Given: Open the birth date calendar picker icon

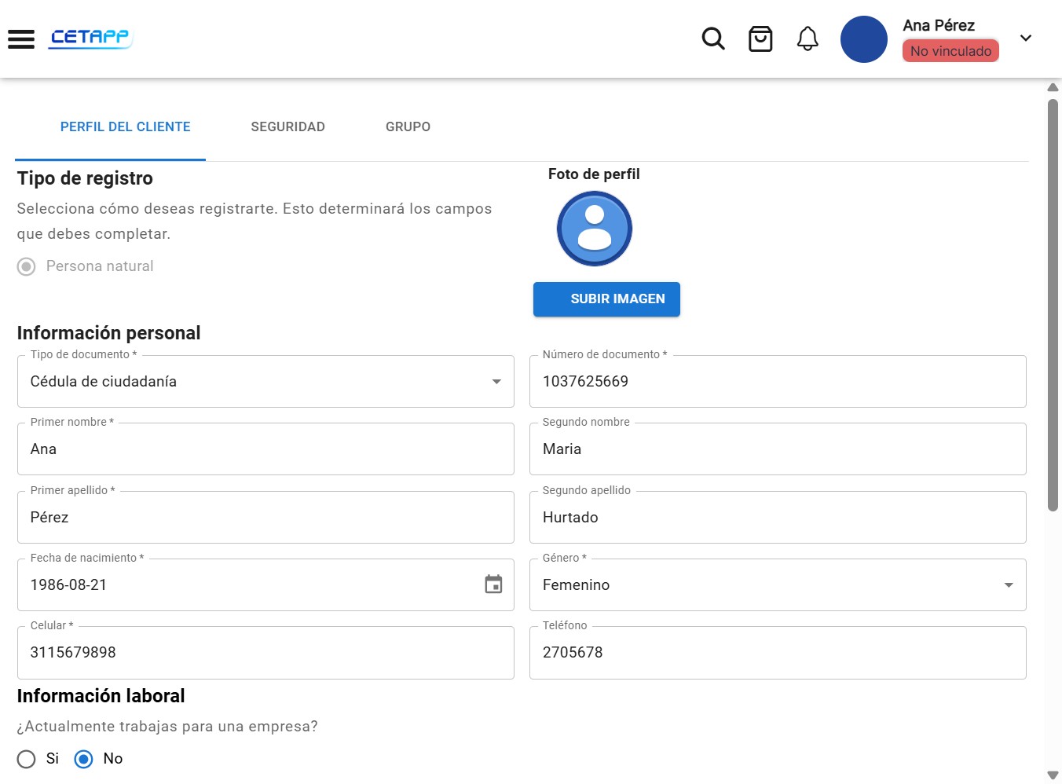Looking at the screenshot, I should pos(493,584).
